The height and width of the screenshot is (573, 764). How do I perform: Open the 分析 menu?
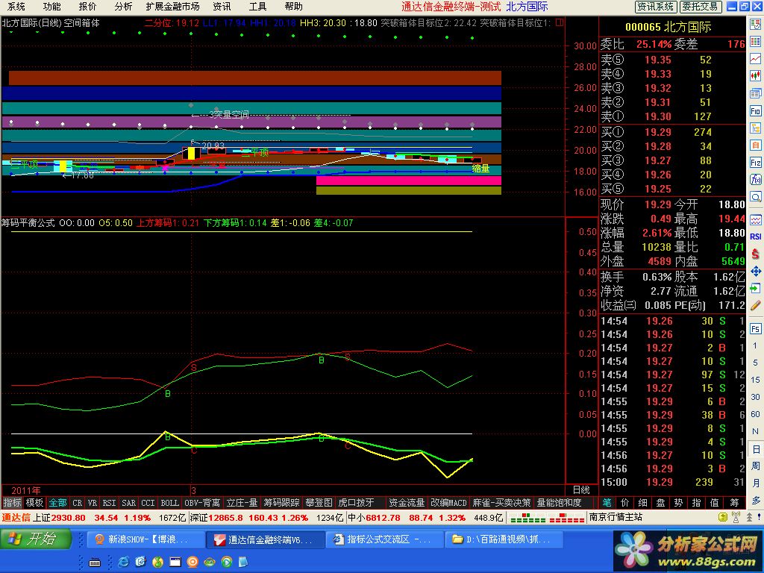tap(123, 6)
